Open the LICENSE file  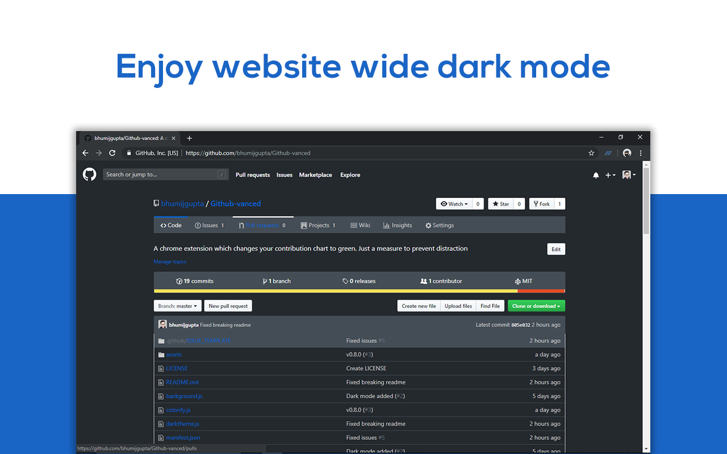[x=177, y=368]
